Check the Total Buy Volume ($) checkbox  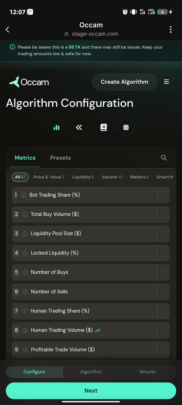(163, 214)
